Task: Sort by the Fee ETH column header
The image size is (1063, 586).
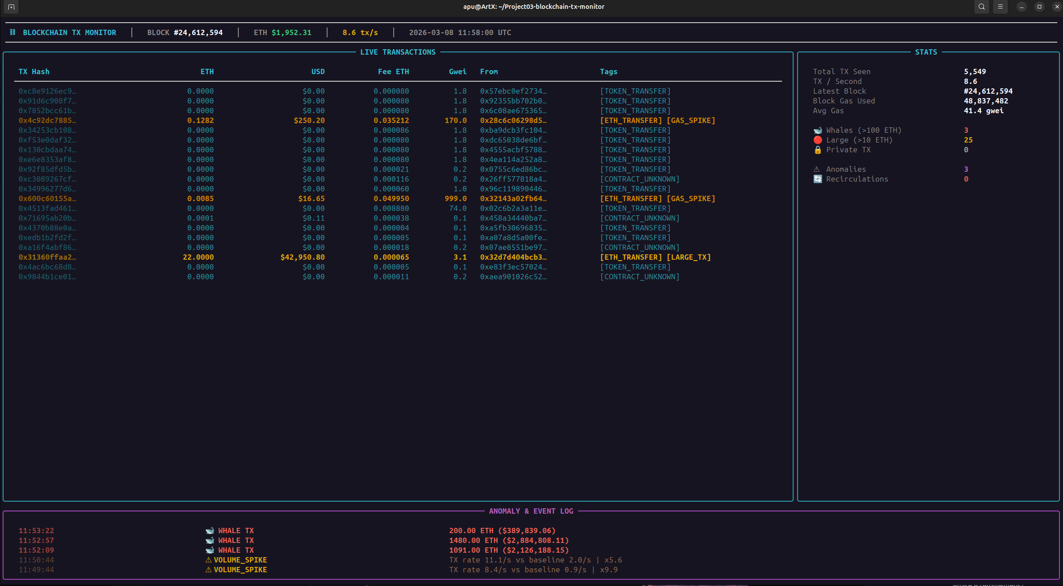Action: (393, 71)
